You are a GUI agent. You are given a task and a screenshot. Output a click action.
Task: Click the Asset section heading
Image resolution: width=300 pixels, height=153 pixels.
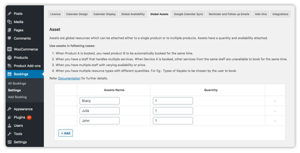pos(55,29)
